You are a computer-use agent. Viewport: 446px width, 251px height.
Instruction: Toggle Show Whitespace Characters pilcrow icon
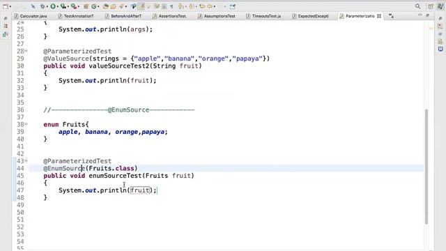click(x=171, y=6)
